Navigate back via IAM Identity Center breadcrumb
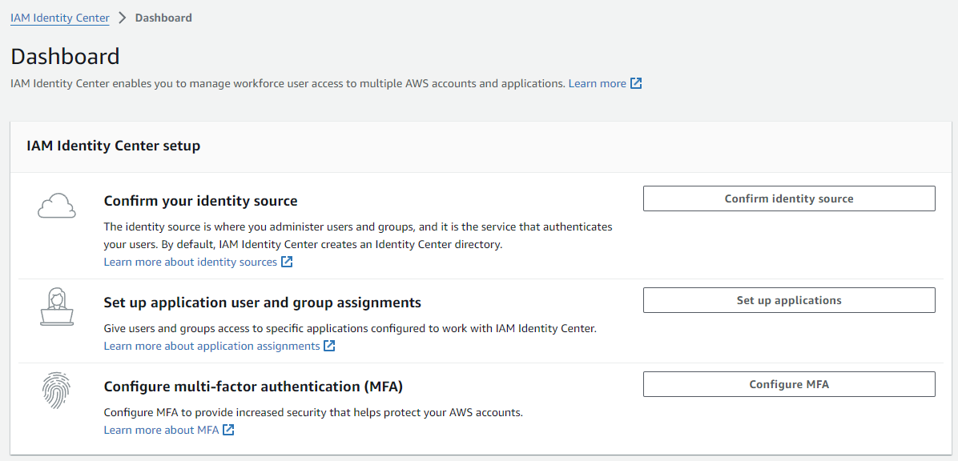 (x=59, y=17)
